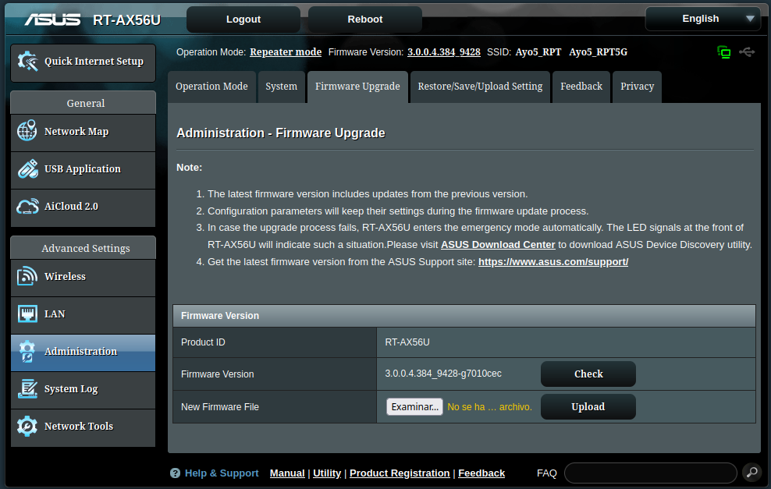Click the New Firmware File label

220,407
